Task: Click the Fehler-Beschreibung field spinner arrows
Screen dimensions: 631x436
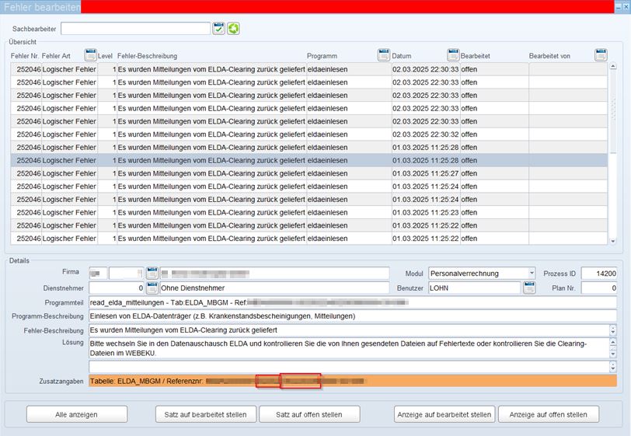Action: pos(612,331)
